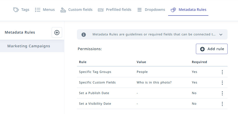This screenshot has height=114, width=238.
Task: Click the Custom fields icon
Action: 63,10
